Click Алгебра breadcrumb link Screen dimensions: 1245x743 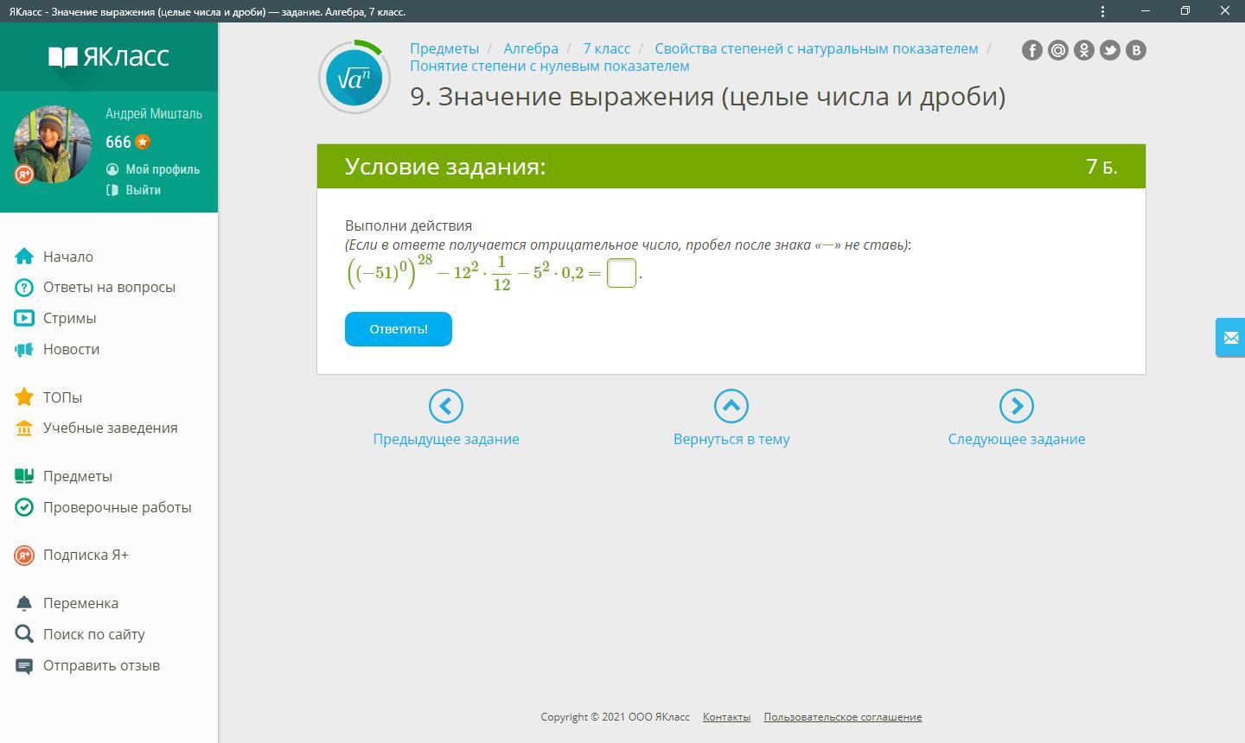(531, 48)
